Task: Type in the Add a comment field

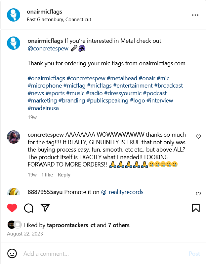Action: tap(99, 254)
